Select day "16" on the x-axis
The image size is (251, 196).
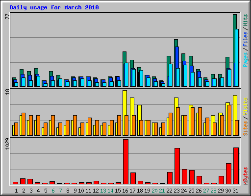pyautogui.click(x=125, y=191)
